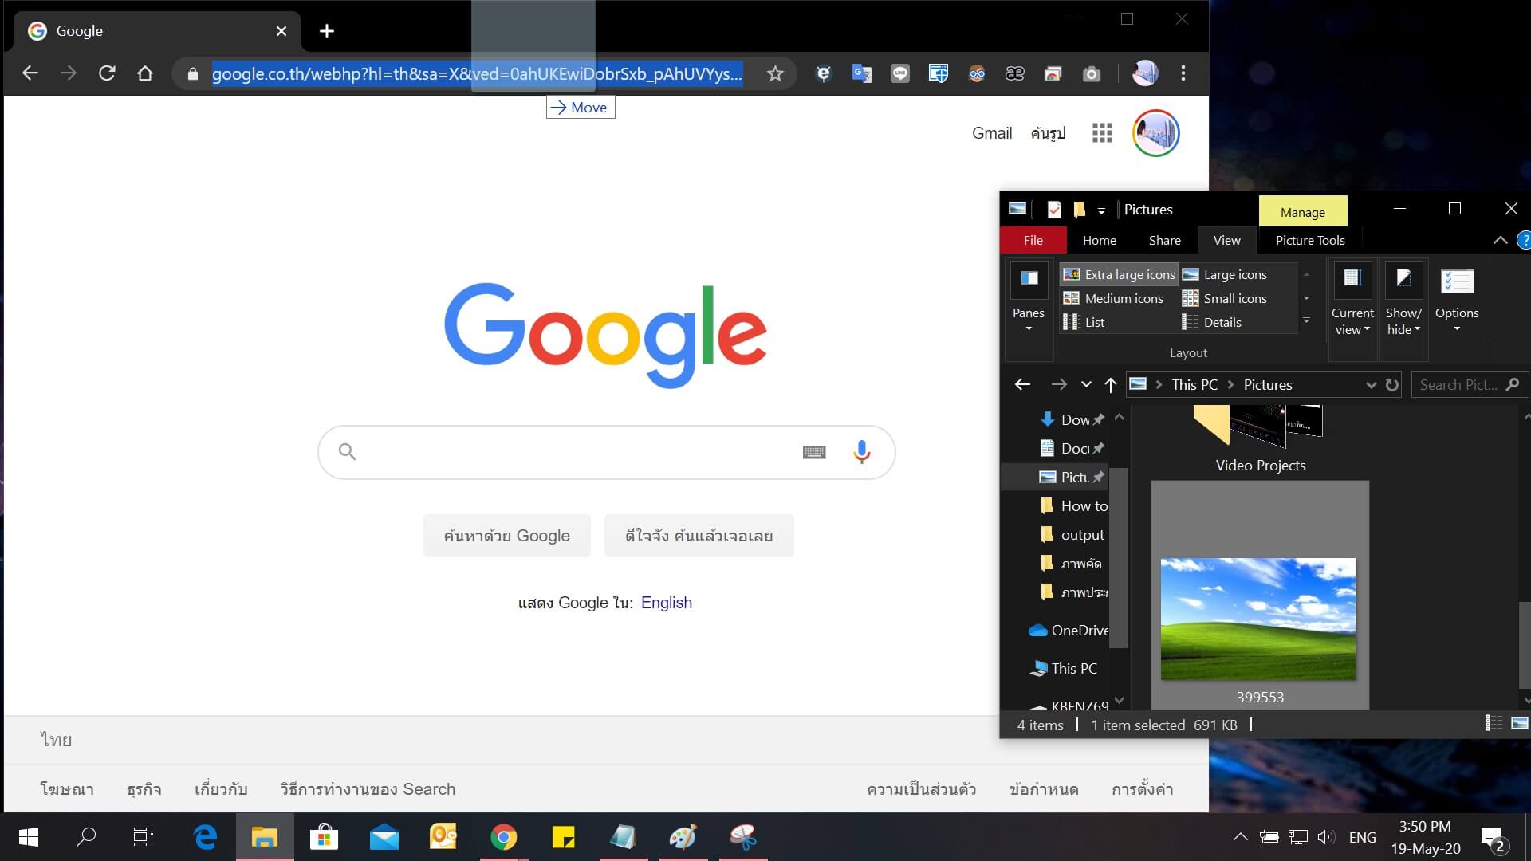Select Extra large icons layout
The height and width of the screenshot is (861, 1531).
(1120, 274)
